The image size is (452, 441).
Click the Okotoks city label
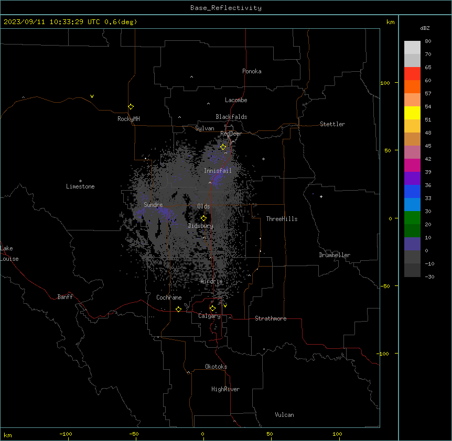click(x=216, y=367)
